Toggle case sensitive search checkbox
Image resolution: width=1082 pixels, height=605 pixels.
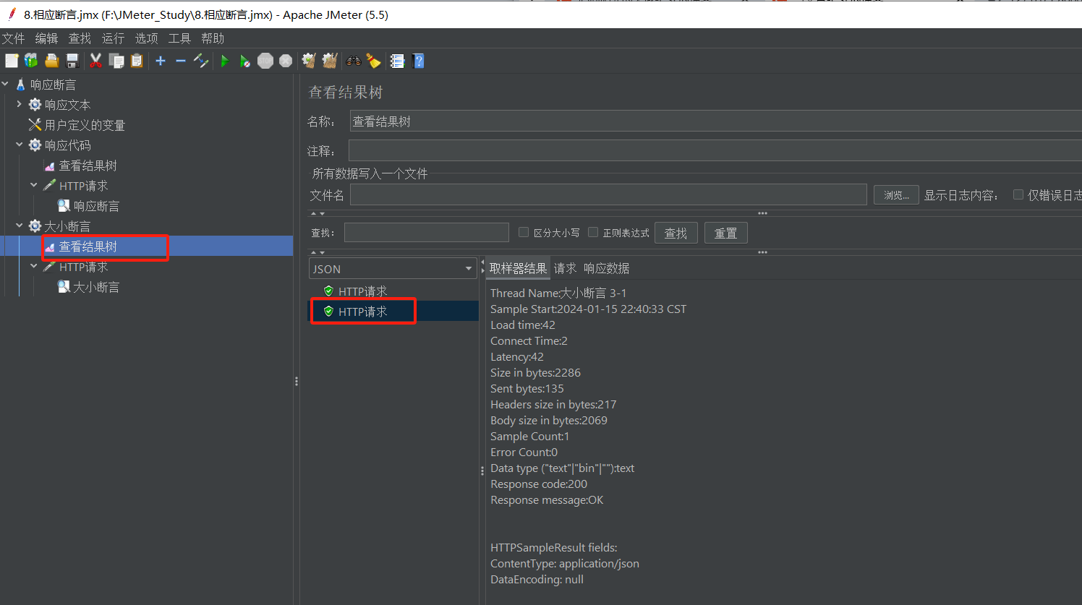[x=524, y=232]
